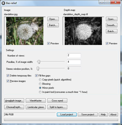Open a depth map file
The width and height of the screenshot is (122, 125).
click(x=112, y=19)
